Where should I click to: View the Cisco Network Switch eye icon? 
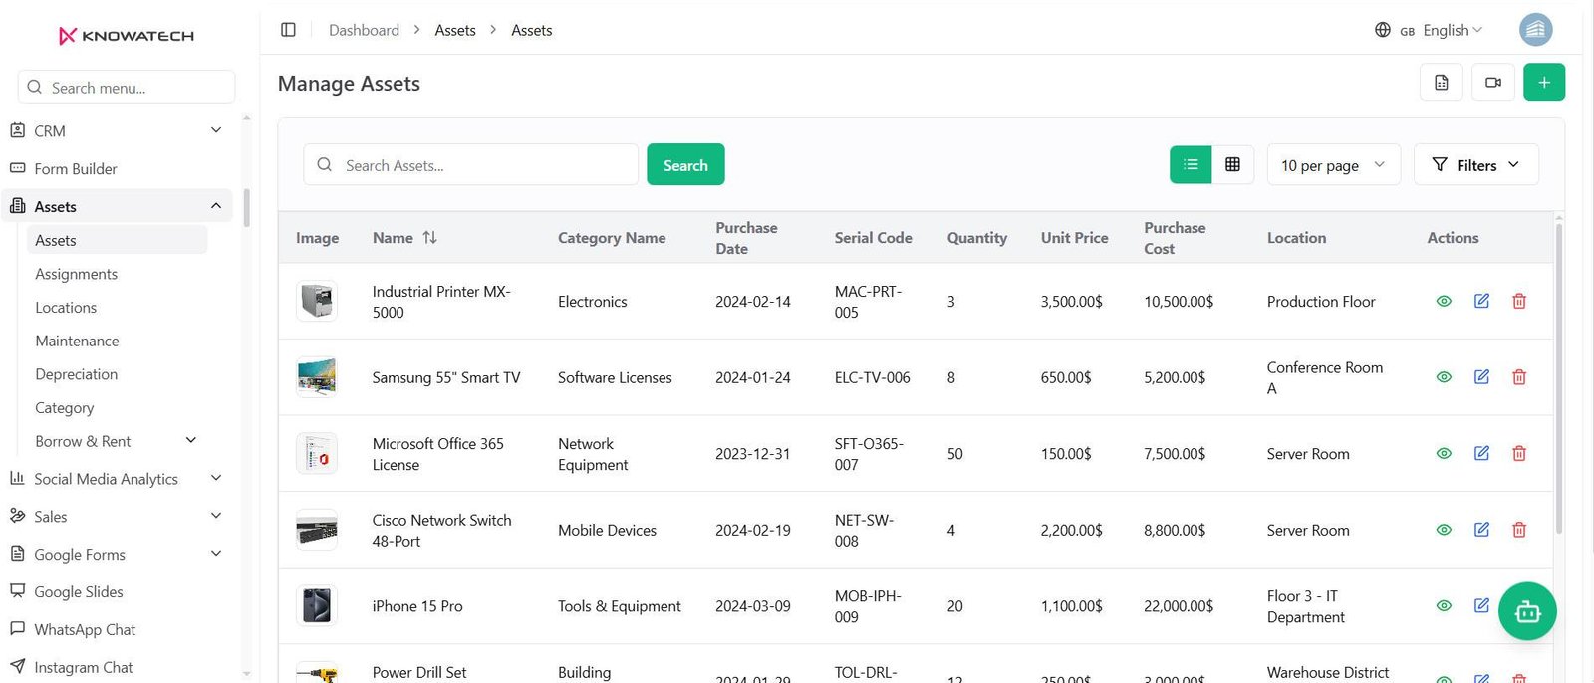click(x=1444, y=530)
